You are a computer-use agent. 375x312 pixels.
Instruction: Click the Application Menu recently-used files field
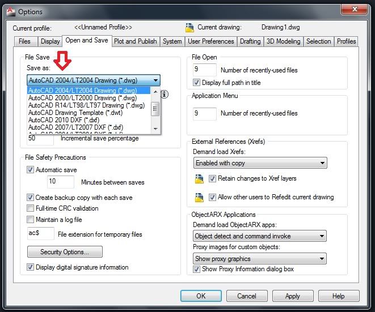[x=204, y=114]
